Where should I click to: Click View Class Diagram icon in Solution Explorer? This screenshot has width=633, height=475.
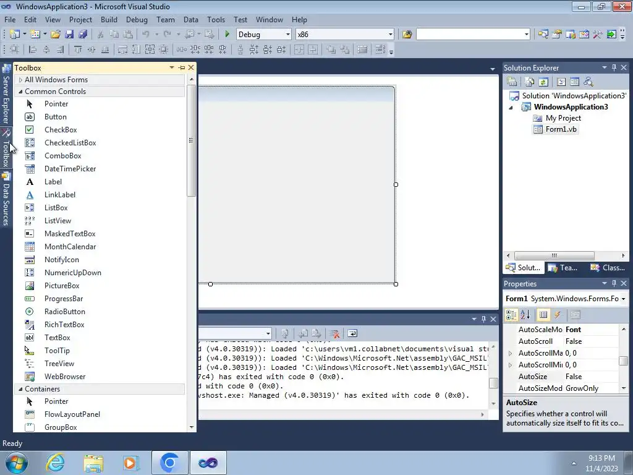point(588,82)
